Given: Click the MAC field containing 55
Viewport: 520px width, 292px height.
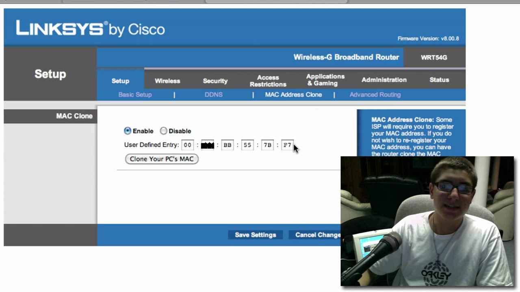Looking at the screenshot, I should pos(247,145).
